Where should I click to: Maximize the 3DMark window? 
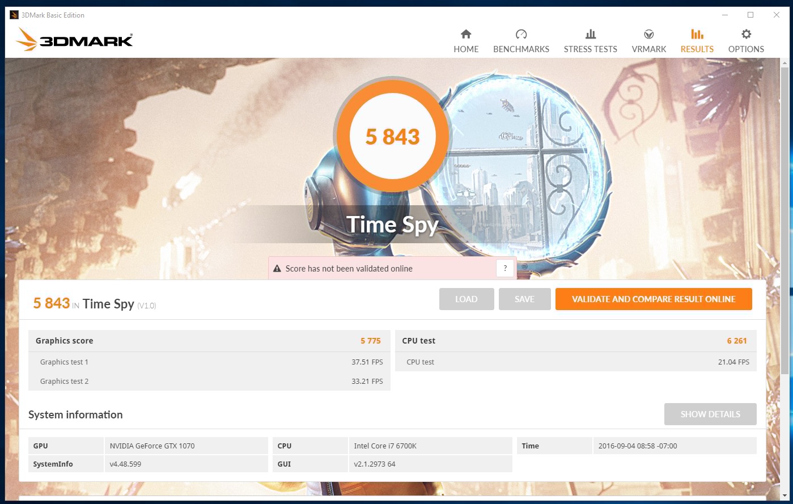[x=750, y=15]
